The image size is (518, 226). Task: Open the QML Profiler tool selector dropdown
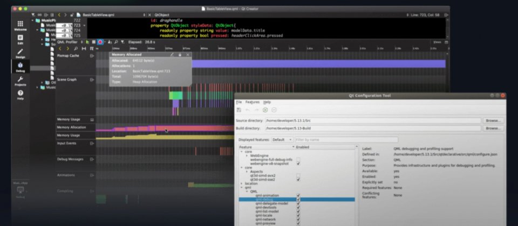[x=70, y=42]
